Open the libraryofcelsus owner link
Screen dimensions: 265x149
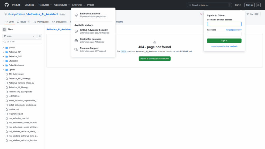click(16, 14)
